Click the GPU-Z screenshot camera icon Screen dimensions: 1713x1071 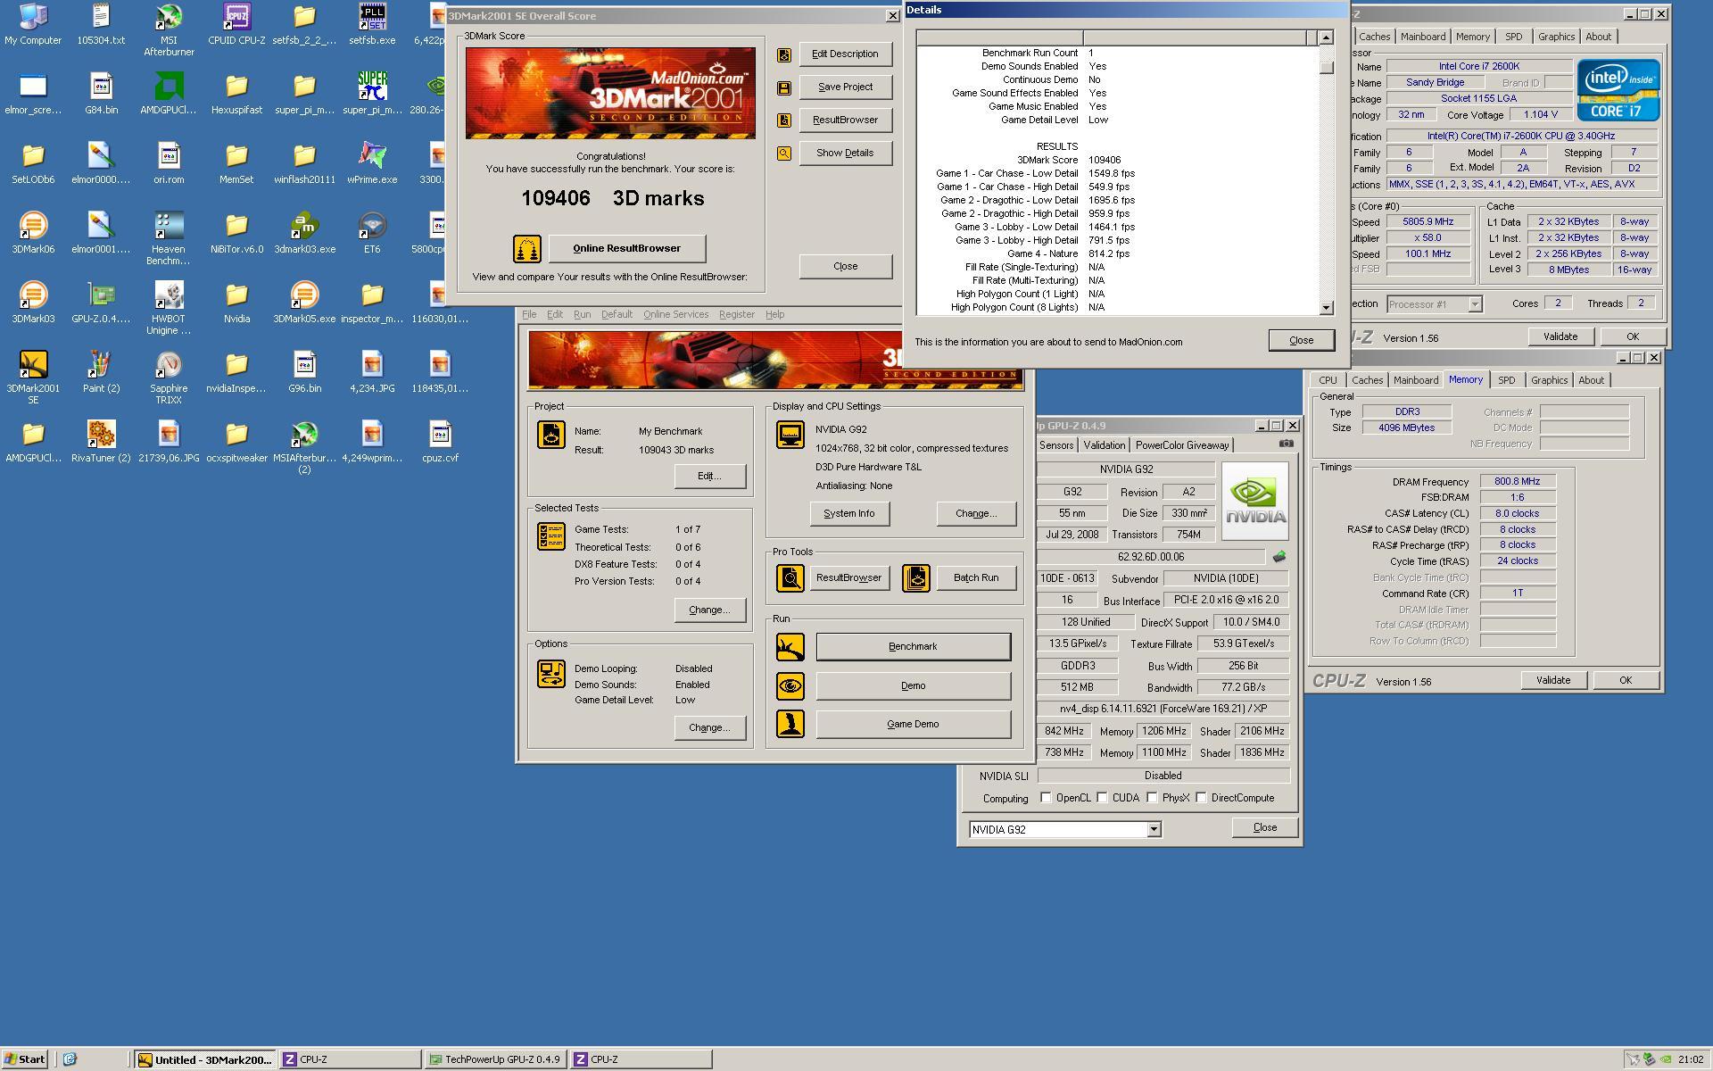point(1286,444)
